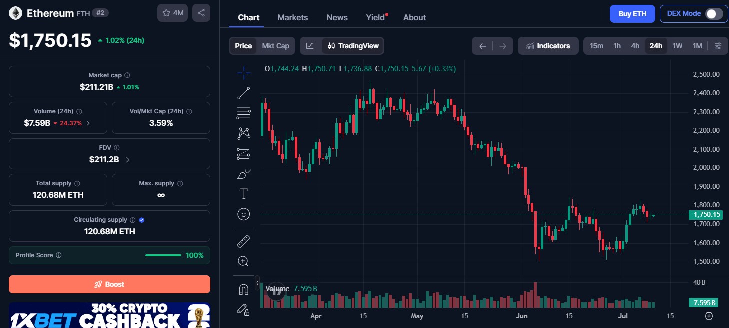
Task: Switch to simple line chart view
Action: (x=310, y=46)
